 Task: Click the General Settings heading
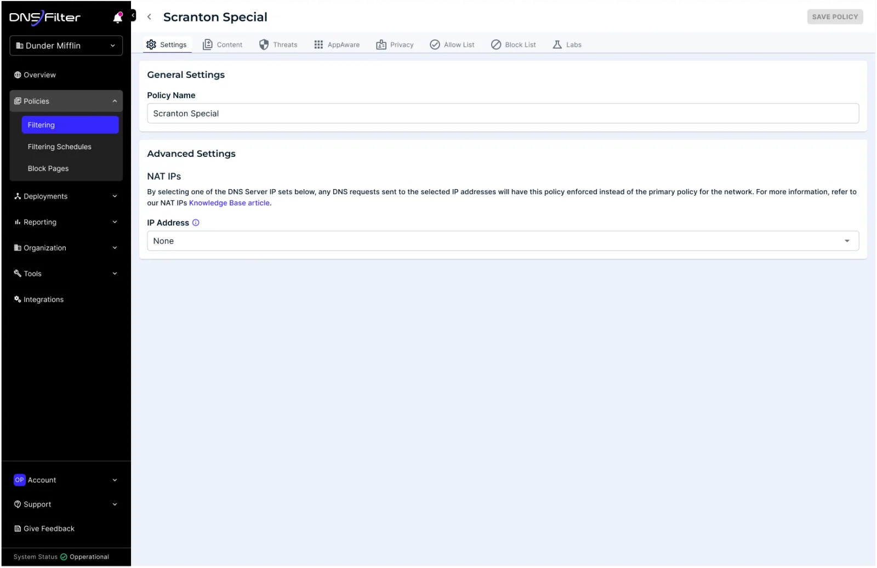click(x=186, y=75)
